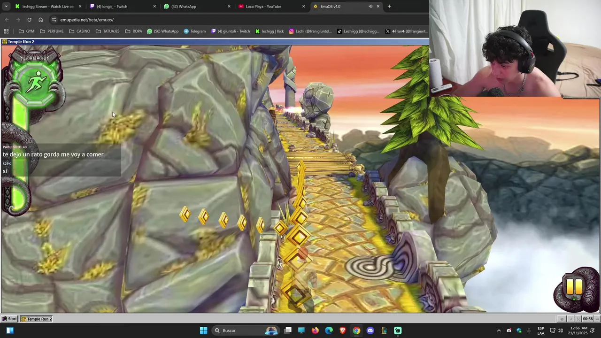The width and height of the screenshot is (601, 338).
Task: Click the Discord system tray icon
Action: point(509,330)
